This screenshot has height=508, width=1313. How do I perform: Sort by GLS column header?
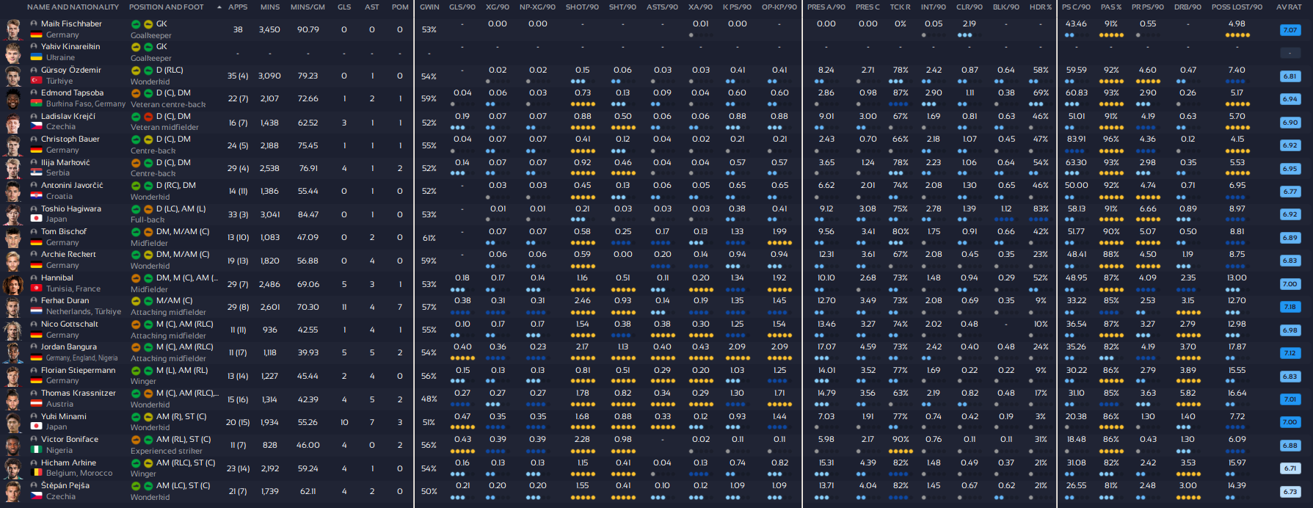pyautogui.click(x=344, y=7)
